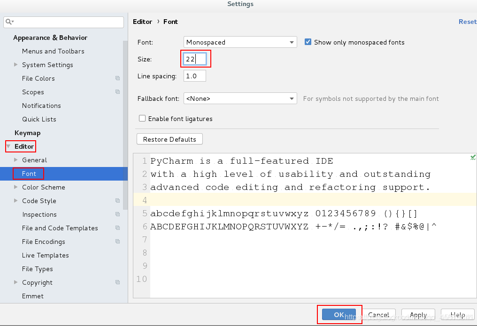
Task: Open File Types settings
Action: tap(38, 269)
